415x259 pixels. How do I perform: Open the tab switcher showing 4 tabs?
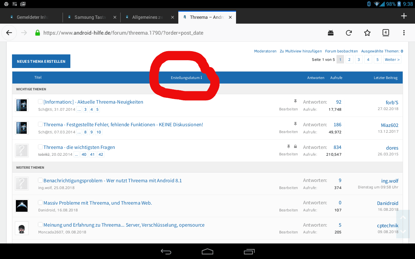385,32
